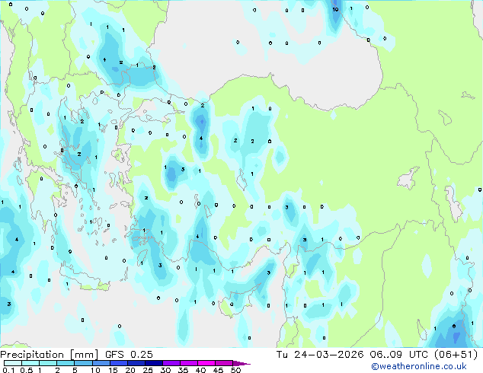
Task: Select the "06..09 UTC" time label
Action: (399, 355)
